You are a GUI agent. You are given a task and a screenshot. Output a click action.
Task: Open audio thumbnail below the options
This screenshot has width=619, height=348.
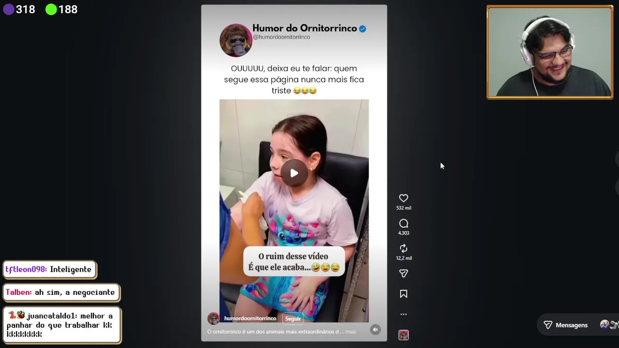[403, 335]
